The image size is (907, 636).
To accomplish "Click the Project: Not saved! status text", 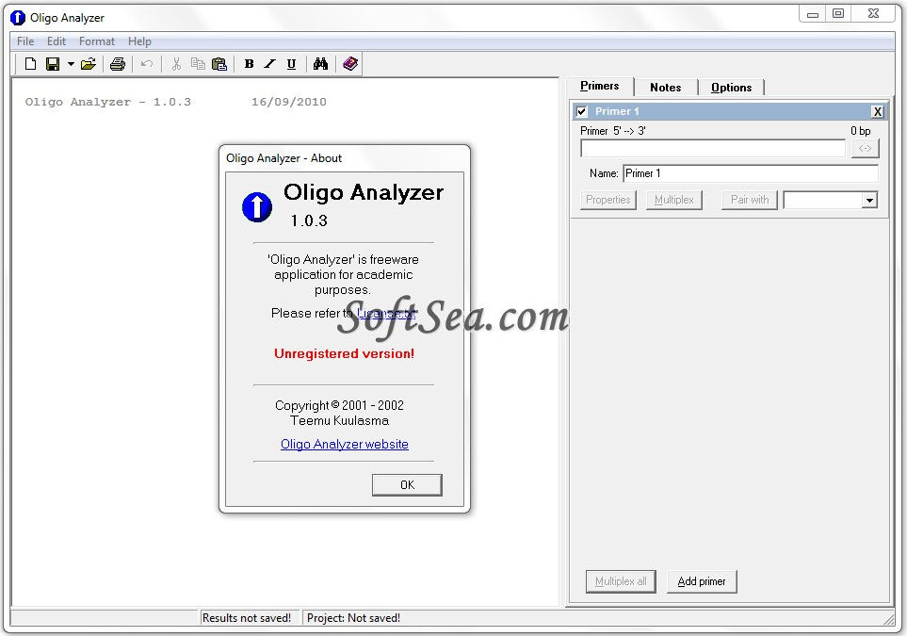I will tap(353, 618).
